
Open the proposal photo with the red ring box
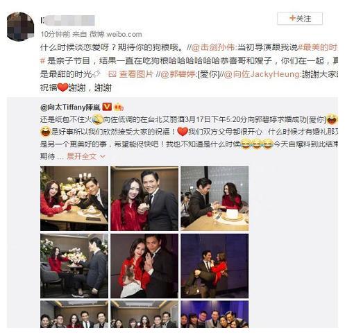tap(214, 198)
